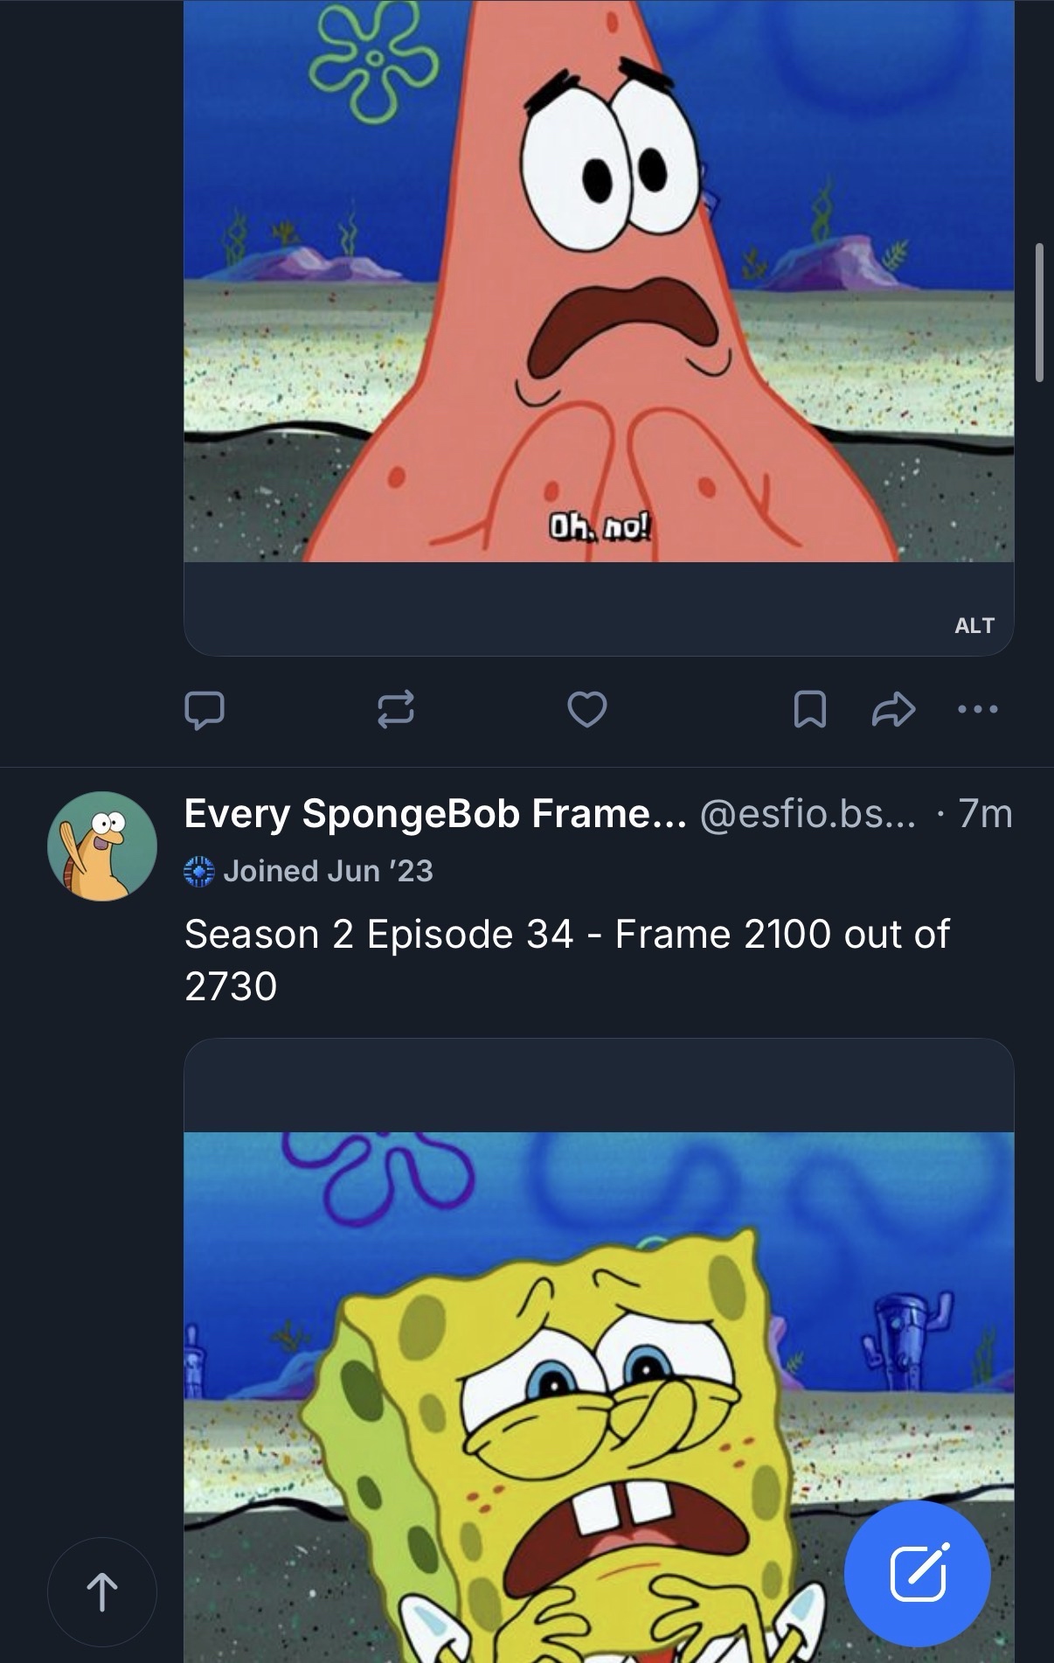Viewport: 1054px width, 1663px height.
Task: Show ALT text for Patrick image
Action: click(974, 625)
